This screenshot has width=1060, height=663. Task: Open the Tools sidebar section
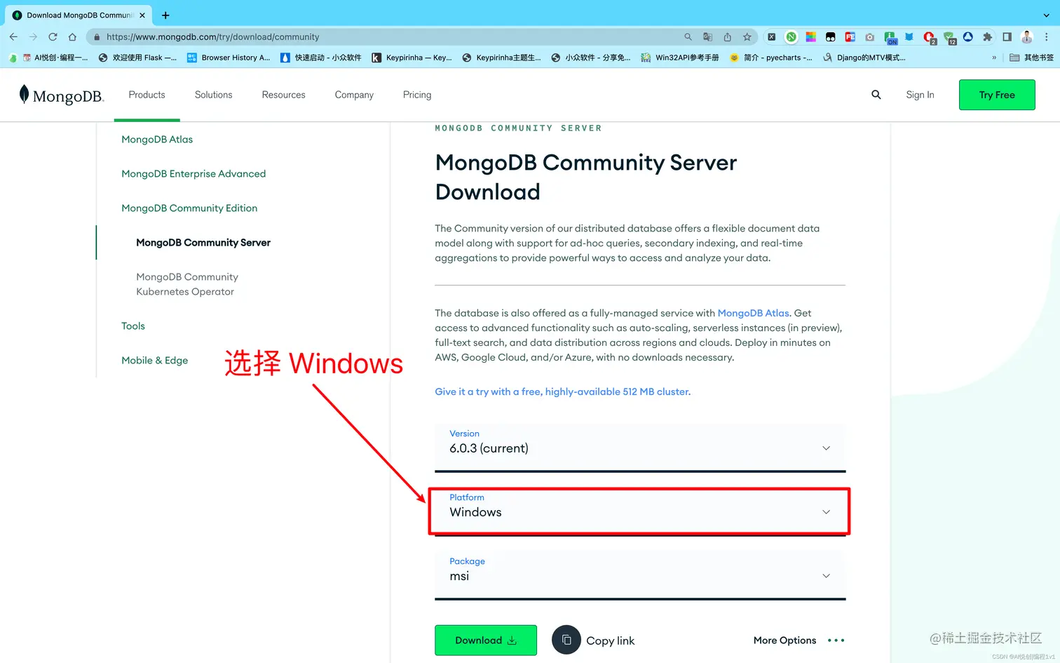tap(133, 326)
